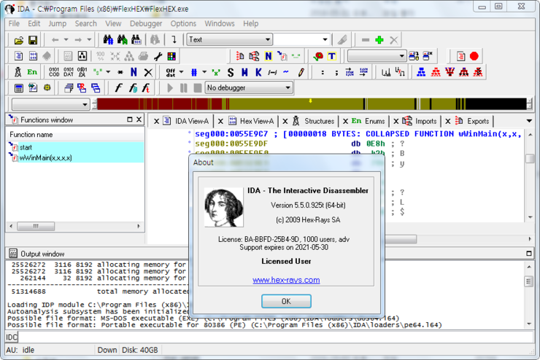The image size is (540, 360).
Task: Open the tab list arrow at right of tabs
Action: pos(529,121)
